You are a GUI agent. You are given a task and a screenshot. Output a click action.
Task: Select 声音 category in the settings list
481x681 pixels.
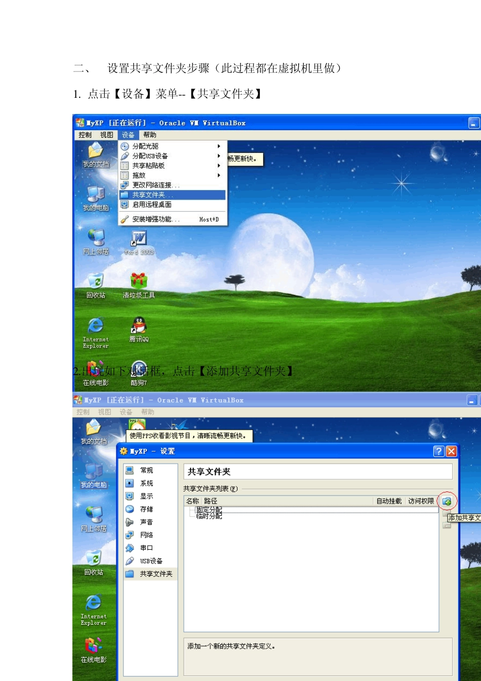point(151,522)
